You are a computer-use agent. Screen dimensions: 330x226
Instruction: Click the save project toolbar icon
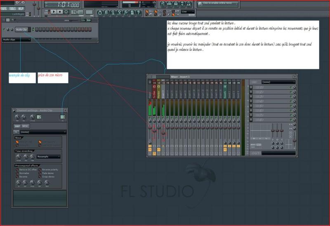point(106,13)
